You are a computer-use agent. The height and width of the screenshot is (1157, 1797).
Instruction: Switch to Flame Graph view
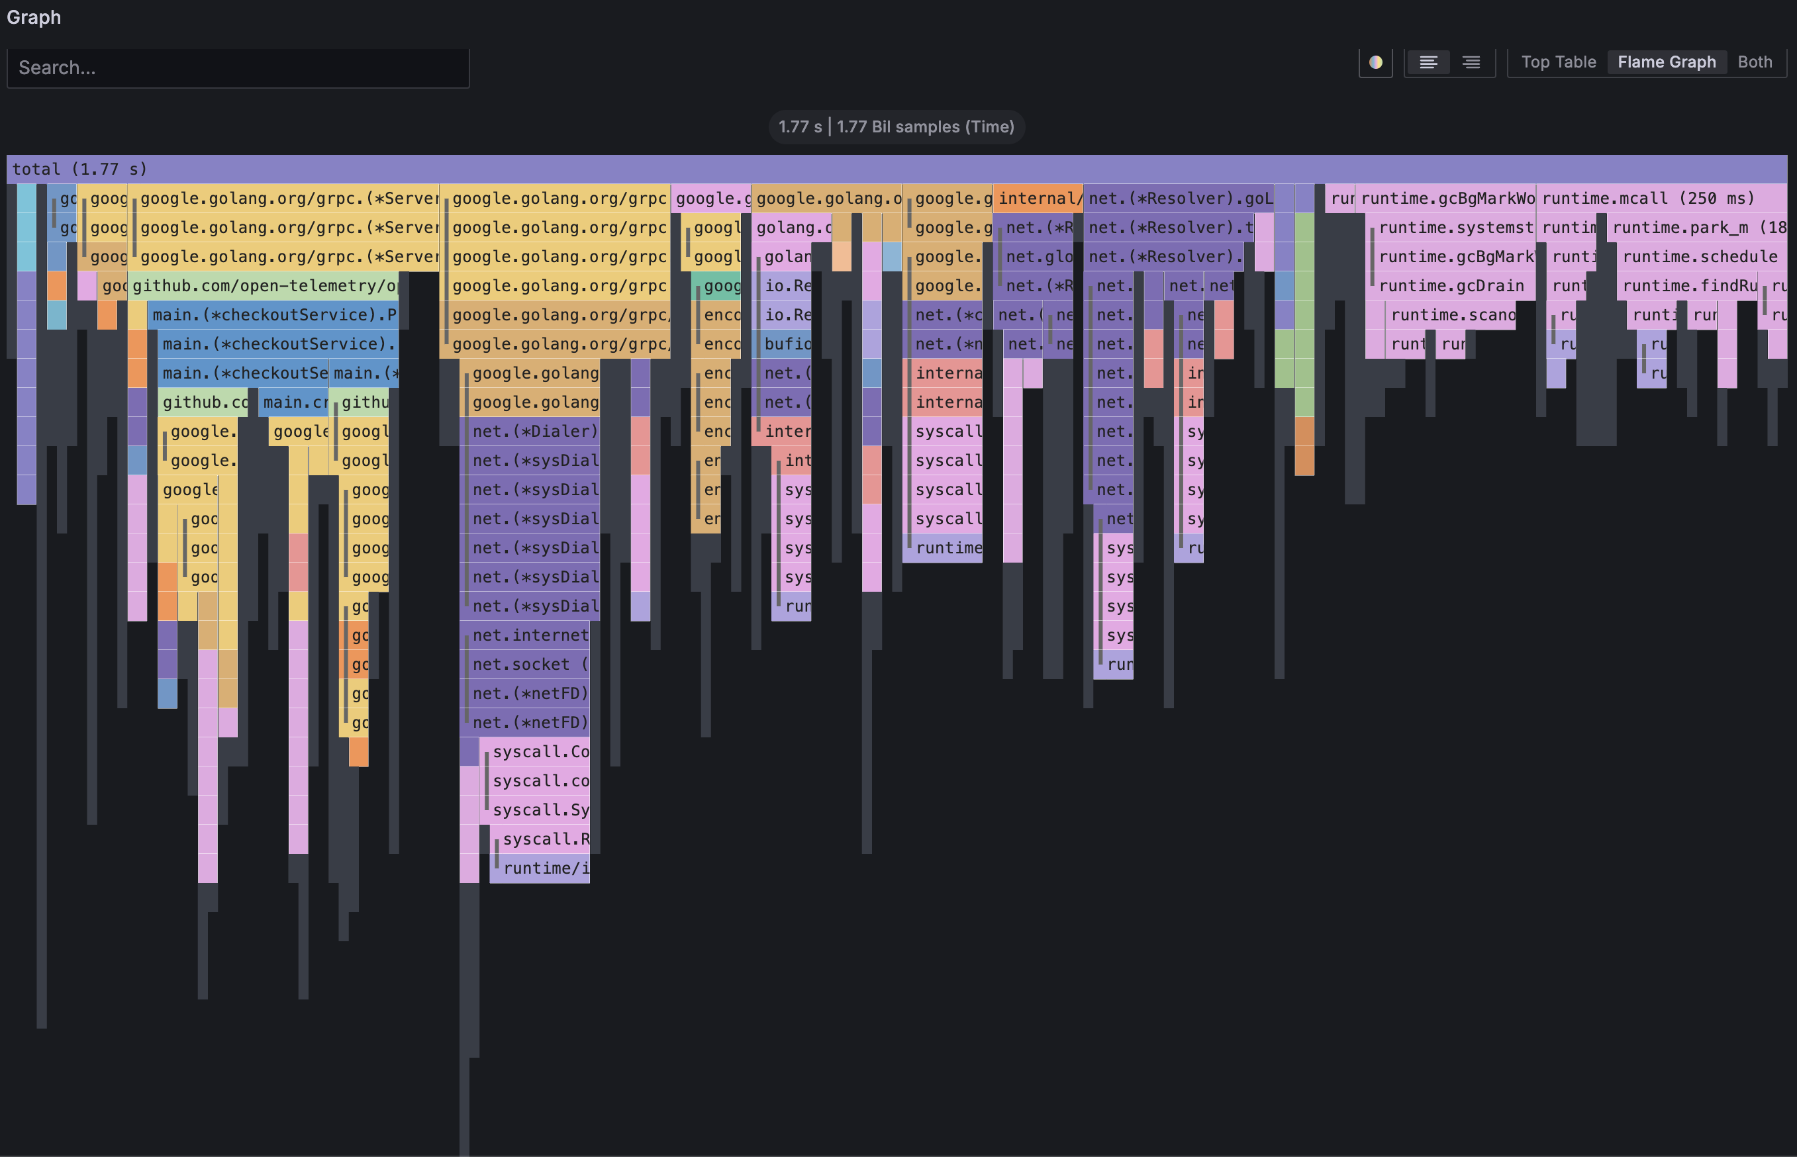tap(1666, 62)
